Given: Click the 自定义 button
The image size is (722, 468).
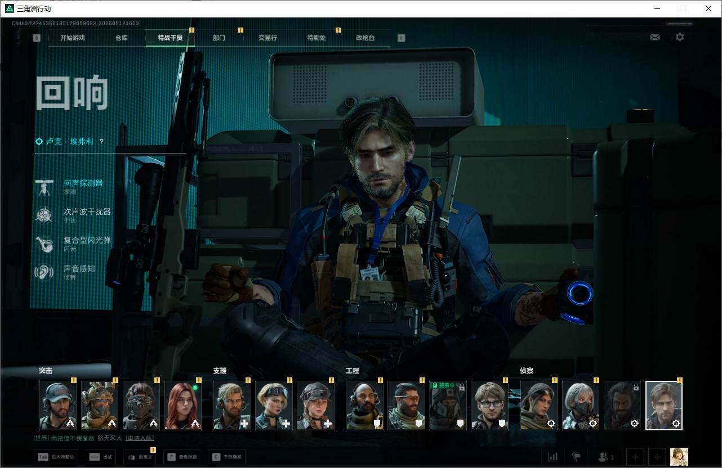Looking at the screenshot, I should coord(139,457).
